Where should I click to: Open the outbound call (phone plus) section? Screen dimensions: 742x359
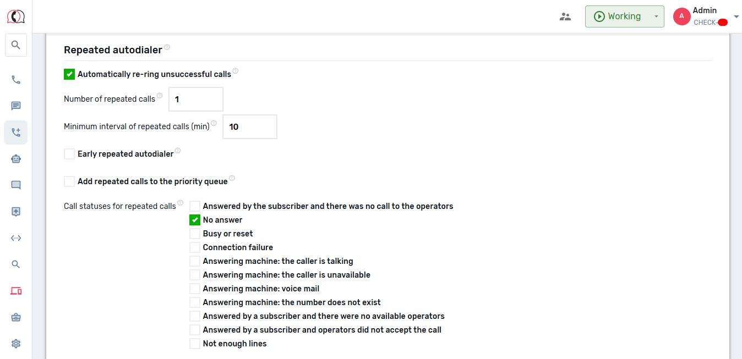click(x=16, y=132)
